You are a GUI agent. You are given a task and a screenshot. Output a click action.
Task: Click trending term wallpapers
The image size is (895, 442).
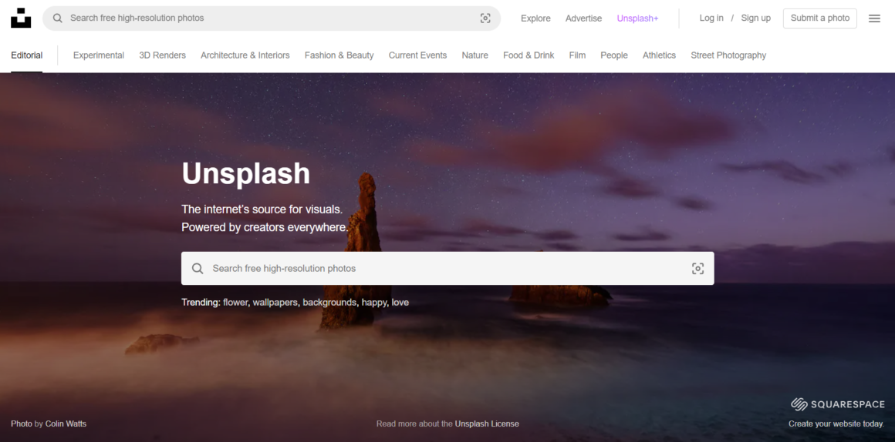275,303
